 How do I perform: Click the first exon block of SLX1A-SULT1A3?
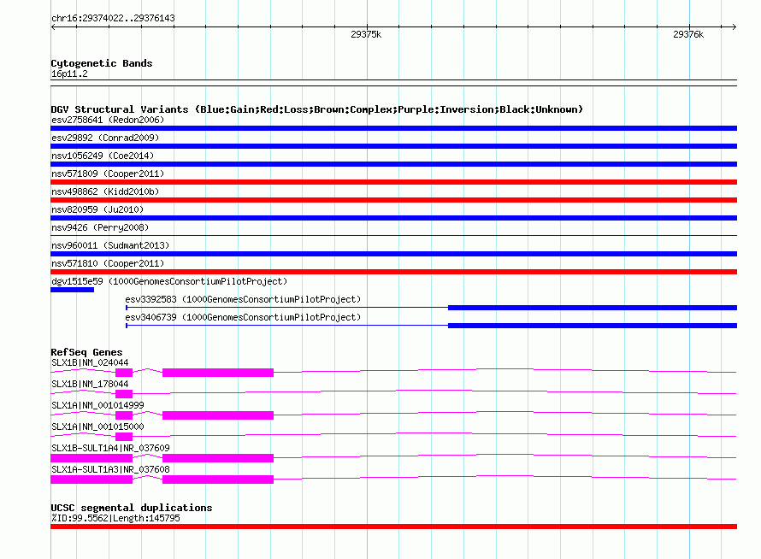pos(91,480)
